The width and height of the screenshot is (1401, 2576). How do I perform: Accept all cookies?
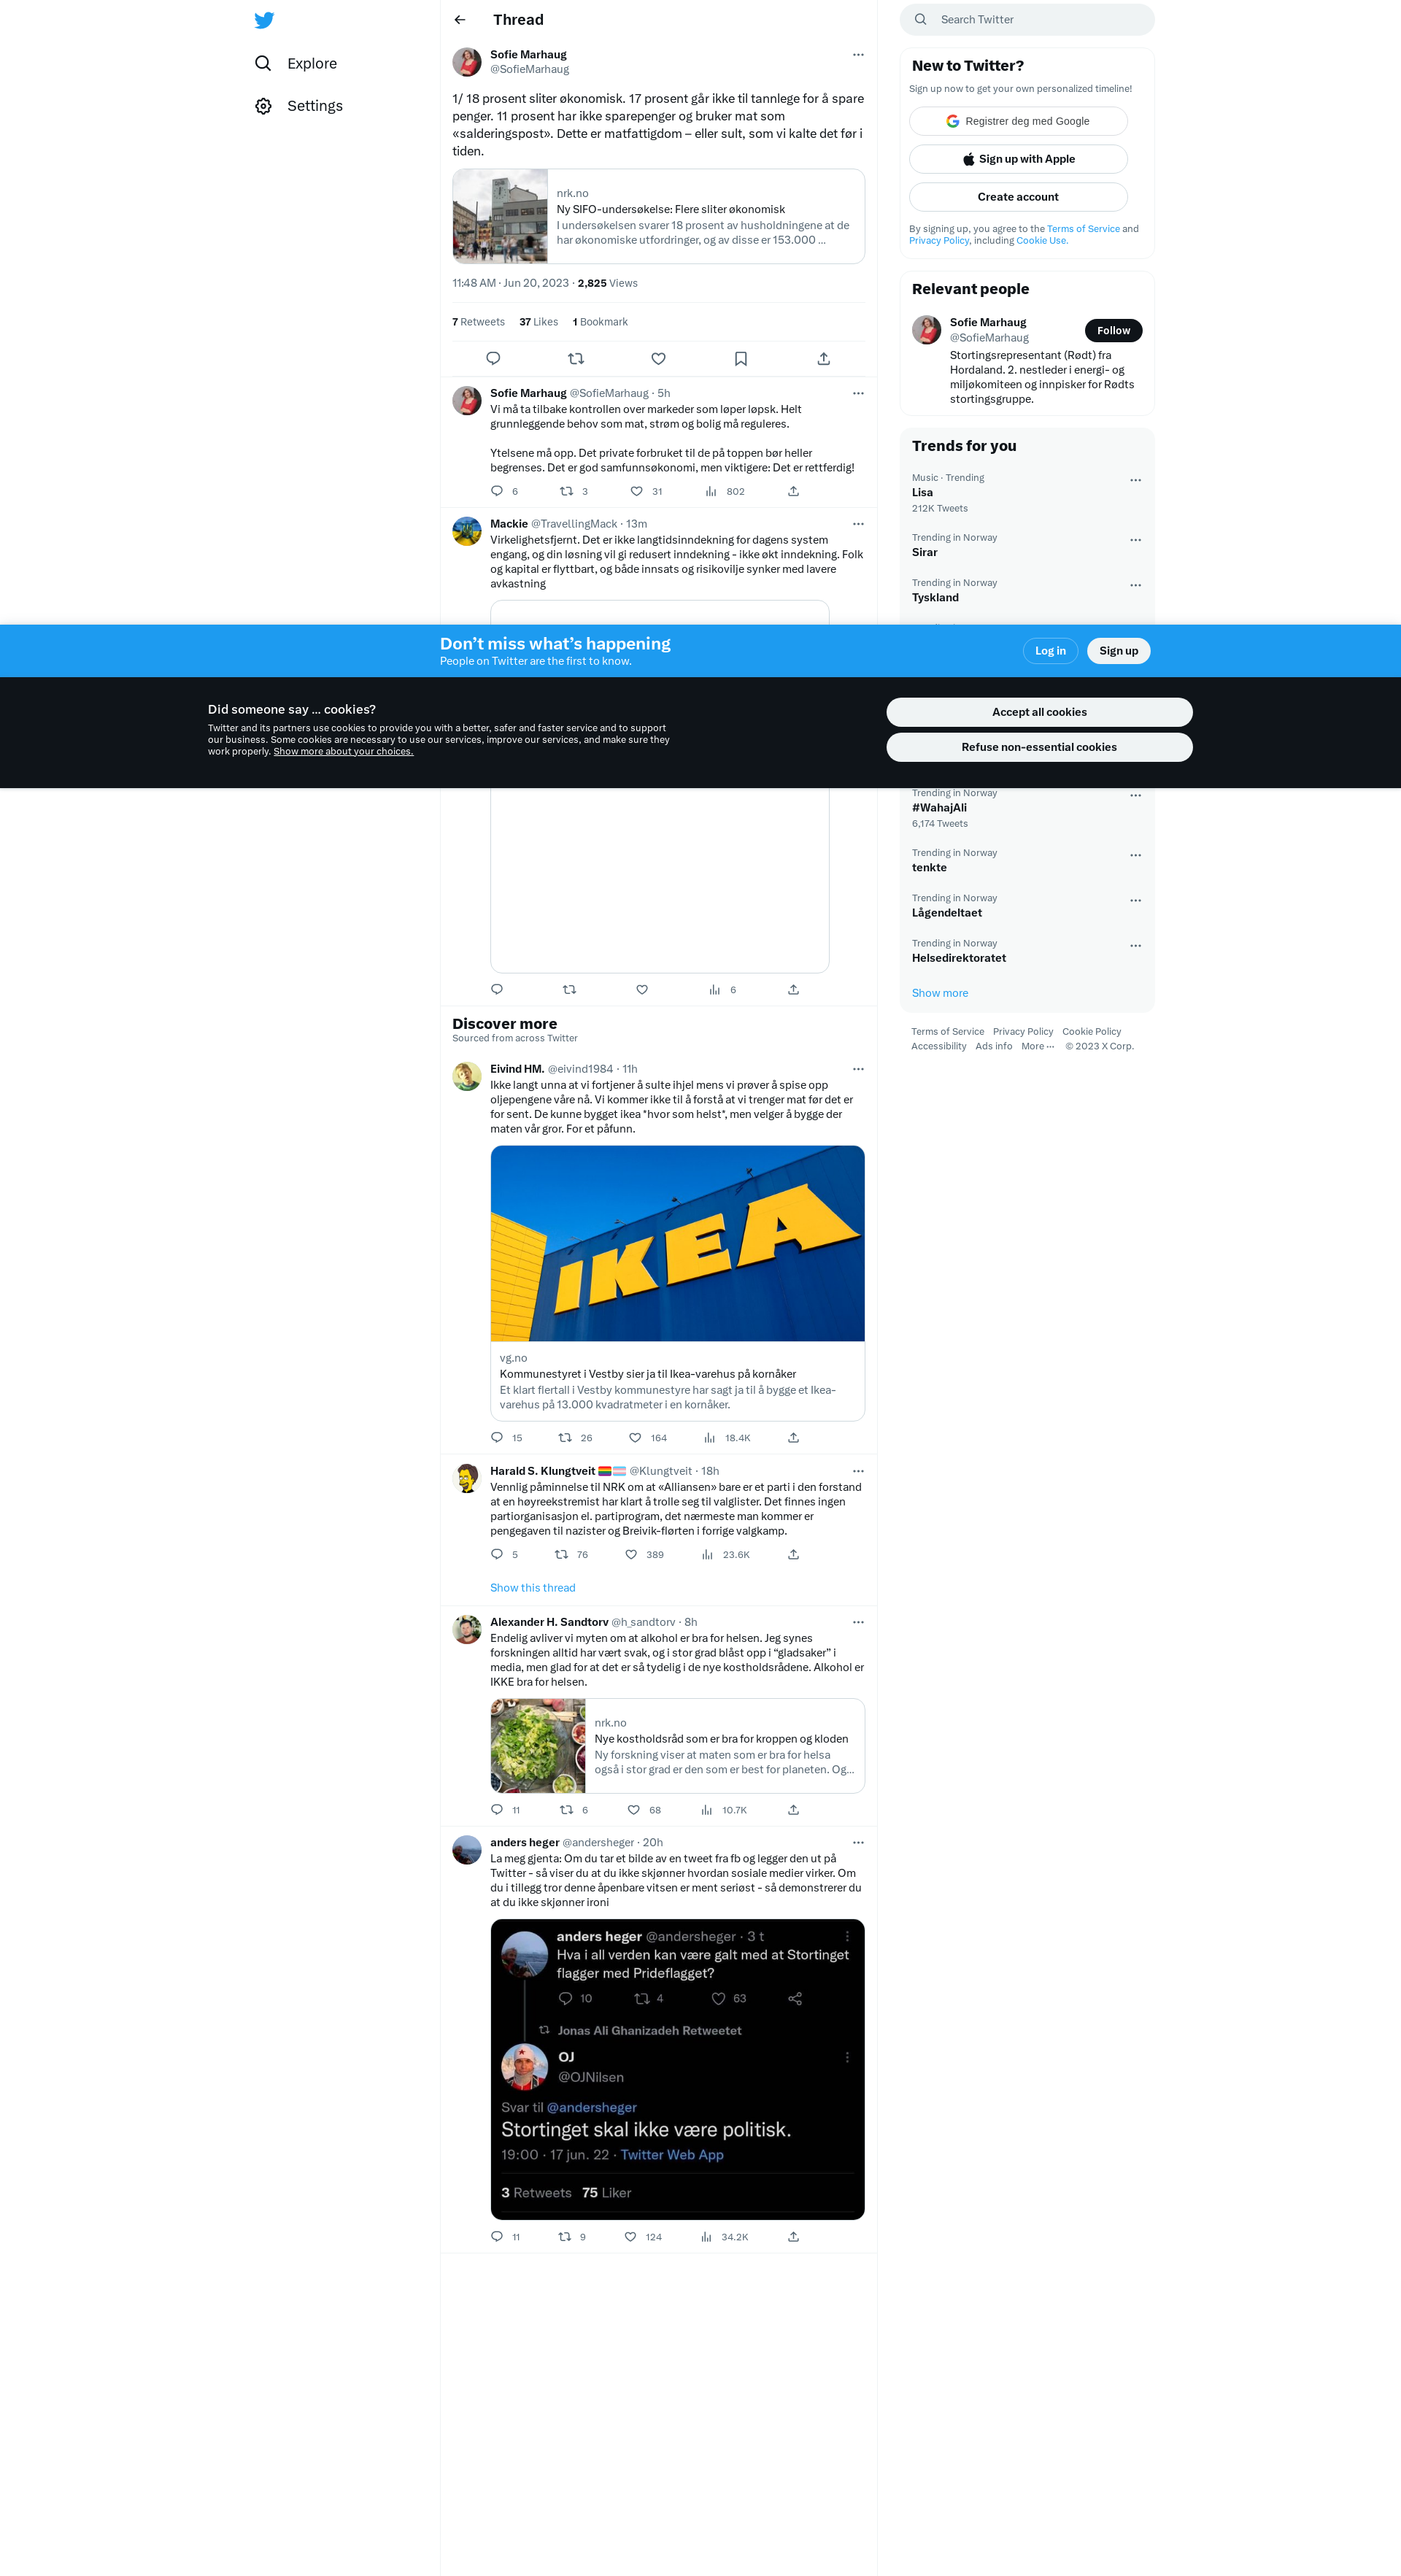1039,712
